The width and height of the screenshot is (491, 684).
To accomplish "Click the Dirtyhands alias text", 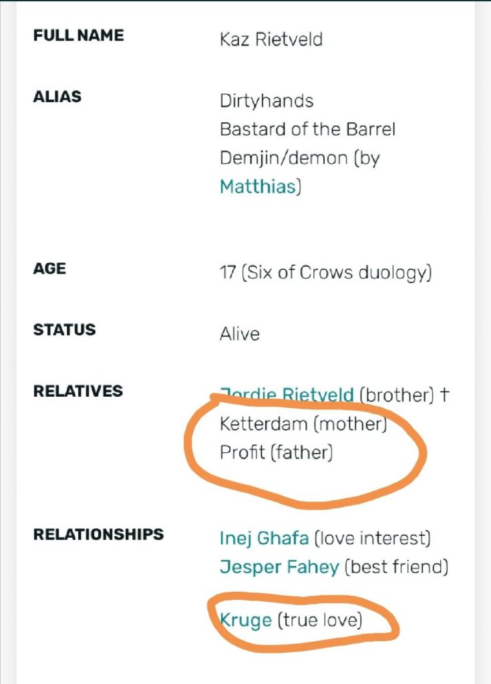I will (267, 101).
